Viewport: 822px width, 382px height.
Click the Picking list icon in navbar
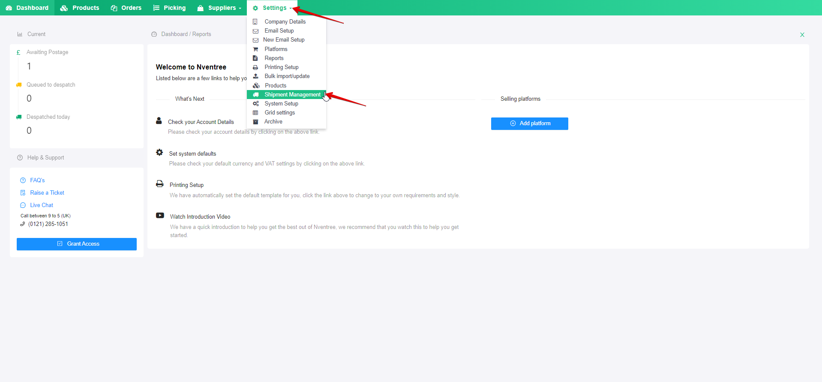(x=156, y=8)
